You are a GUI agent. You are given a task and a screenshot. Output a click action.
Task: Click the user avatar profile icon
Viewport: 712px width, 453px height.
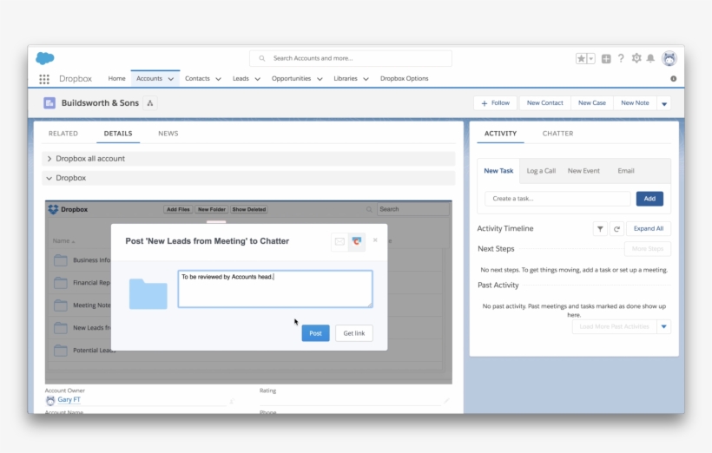[x=669, y=58]
